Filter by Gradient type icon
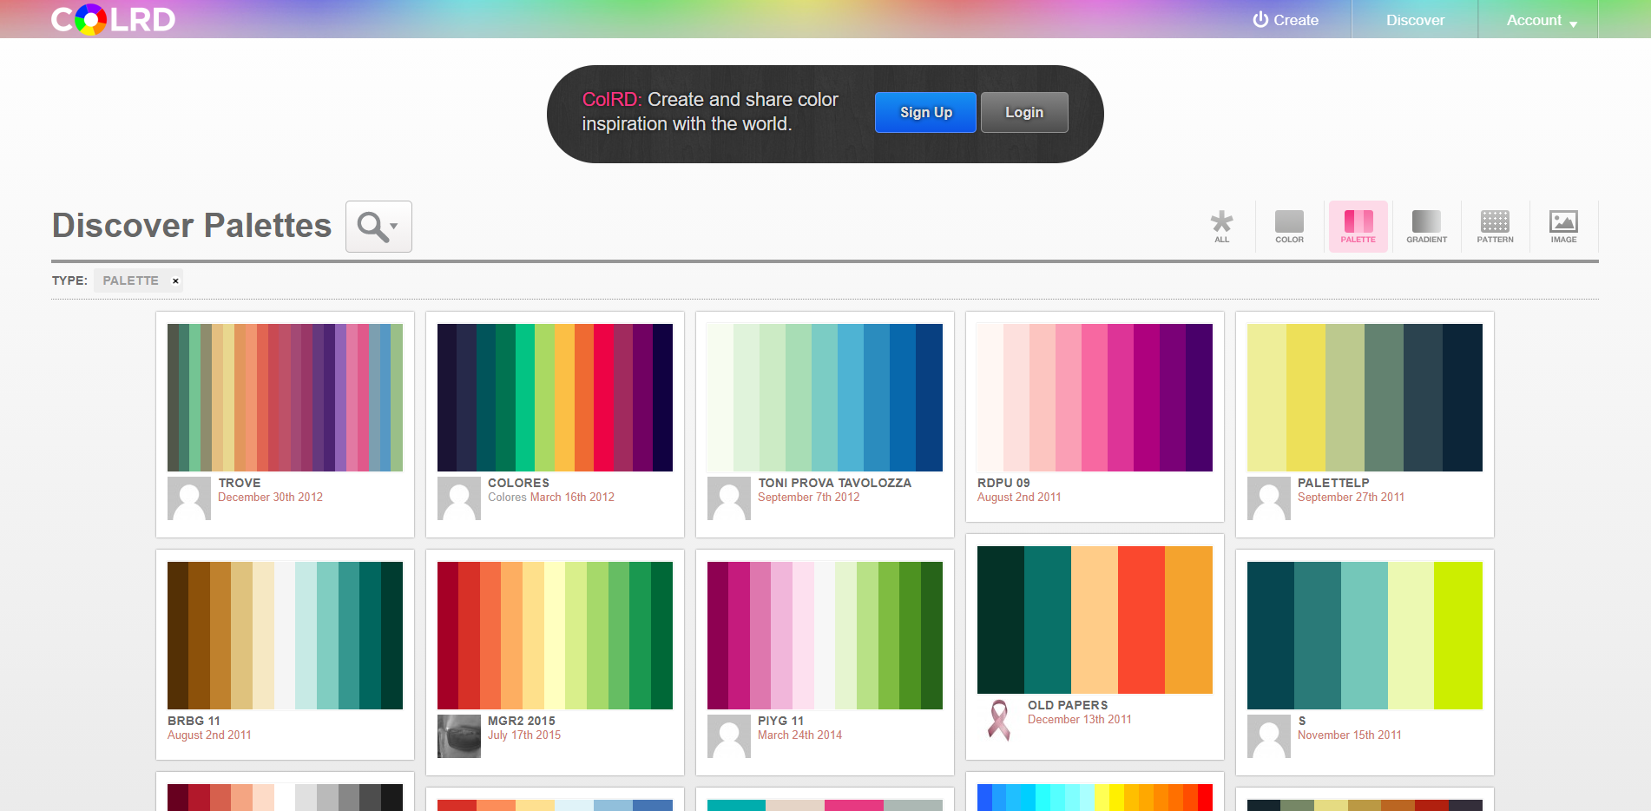Image resolution: width=1651 pixels, height=811 pixels. (x=1426, y=227)
